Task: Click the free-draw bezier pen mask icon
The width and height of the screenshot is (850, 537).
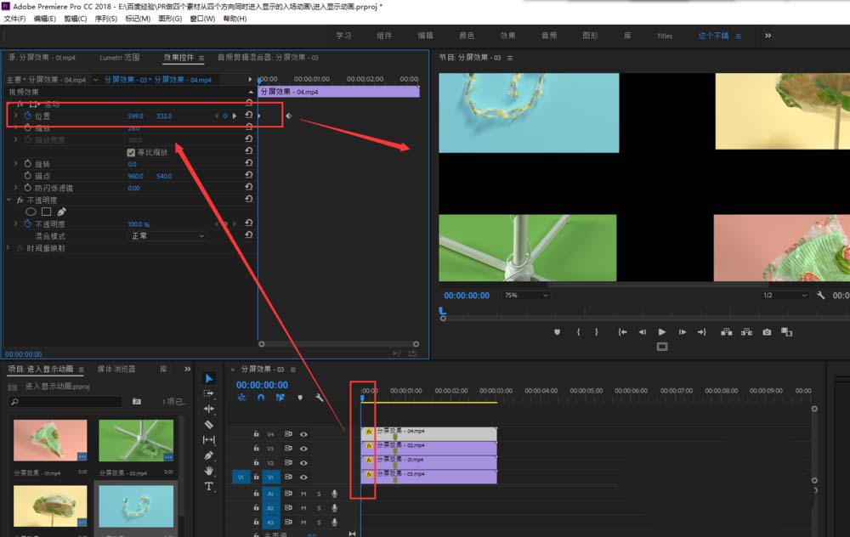Action: (62, 212)
